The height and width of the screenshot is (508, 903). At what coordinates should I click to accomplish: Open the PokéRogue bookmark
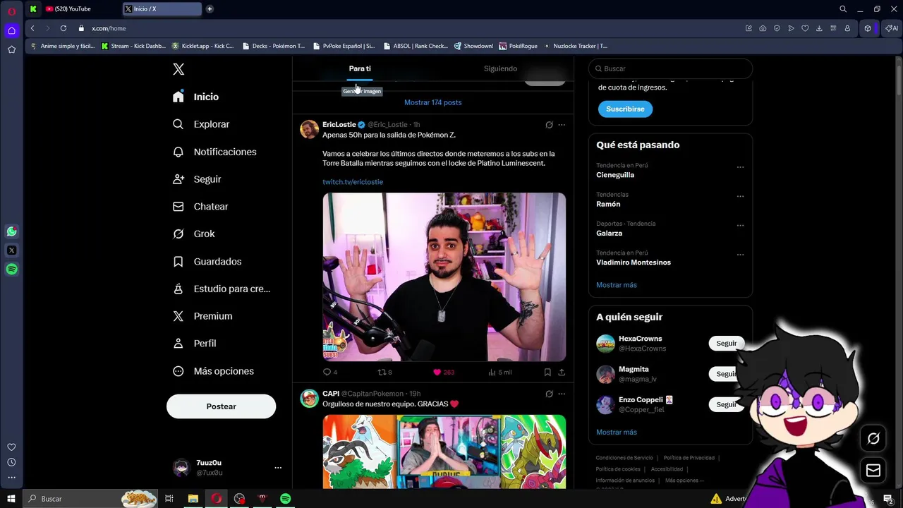519,46
